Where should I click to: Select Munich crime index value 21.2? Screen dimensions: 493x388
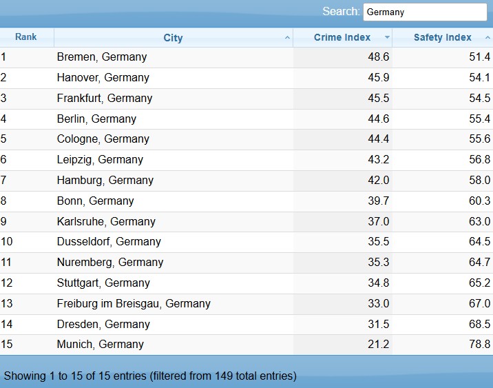378,345
